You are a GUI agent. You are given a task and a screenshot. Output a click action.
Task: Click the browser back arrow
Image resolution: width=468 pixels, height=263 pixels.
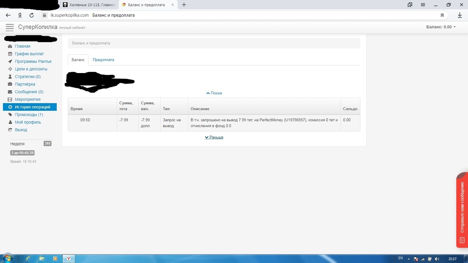(8, 15)
